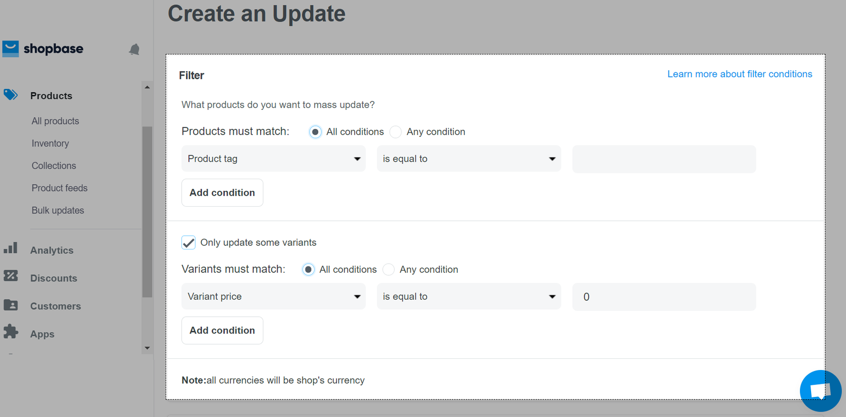Image resolution: width=846 pixels, height=417 pixels.
Task: Click the variant price value field showing 0
Action: tap(664, 297)
